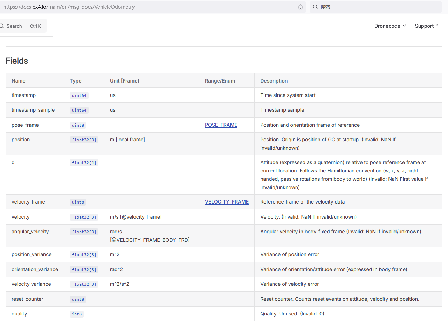
Task: Click the docs Search magnifier icon
Action: pyautogui.click(x=2, y=26)
